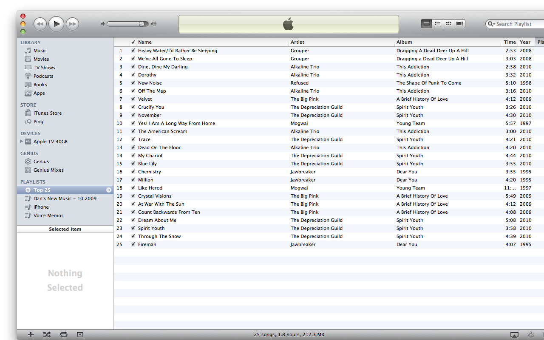
Task: Sort by Album column
Action: click(x=448, y=42)
